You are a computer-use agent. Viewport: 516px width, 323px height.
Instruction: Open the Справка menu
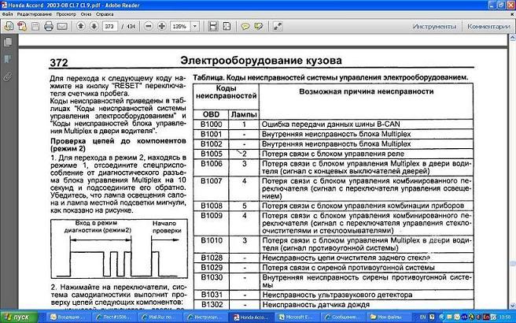point(105,14)
